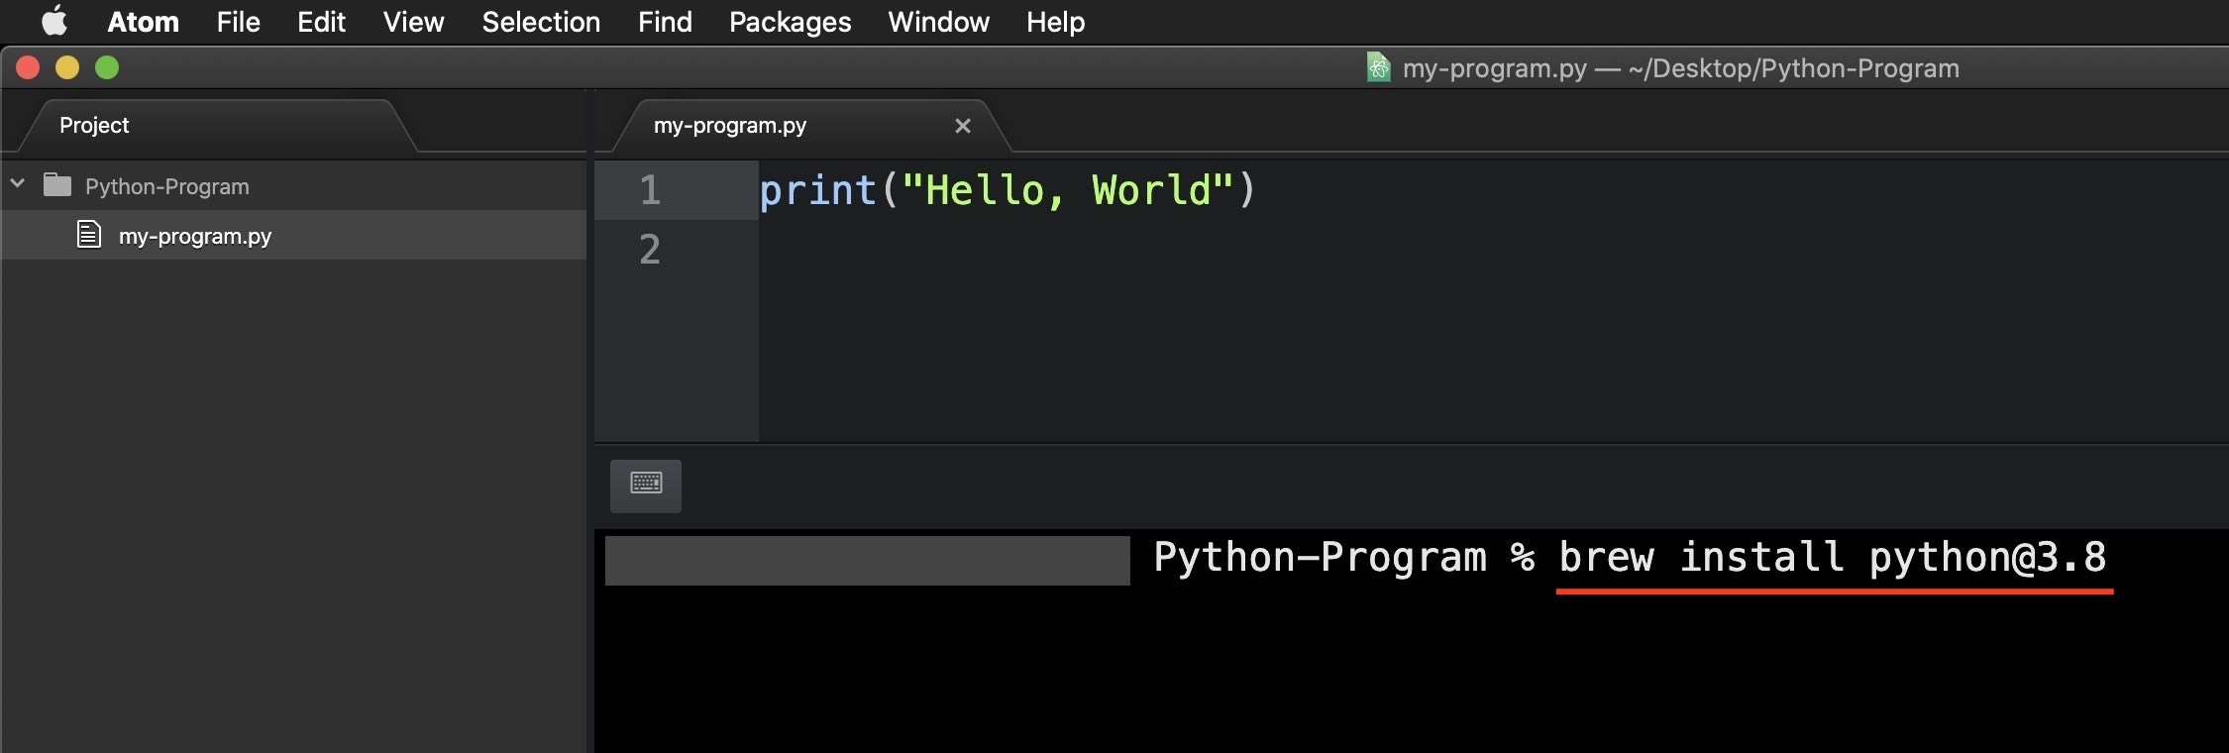Open the Apple menu
Screen dimensions: 2229x753
pos(54,21)
